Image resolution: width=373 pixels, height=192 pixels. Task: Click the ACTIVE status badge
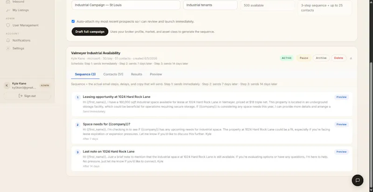coord(287,58)
